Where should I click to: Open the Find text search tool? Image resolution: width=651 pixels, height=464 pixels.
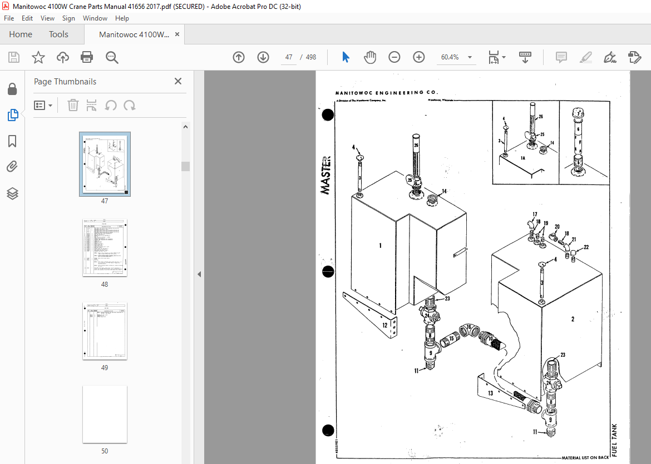(x=112, y=57)
